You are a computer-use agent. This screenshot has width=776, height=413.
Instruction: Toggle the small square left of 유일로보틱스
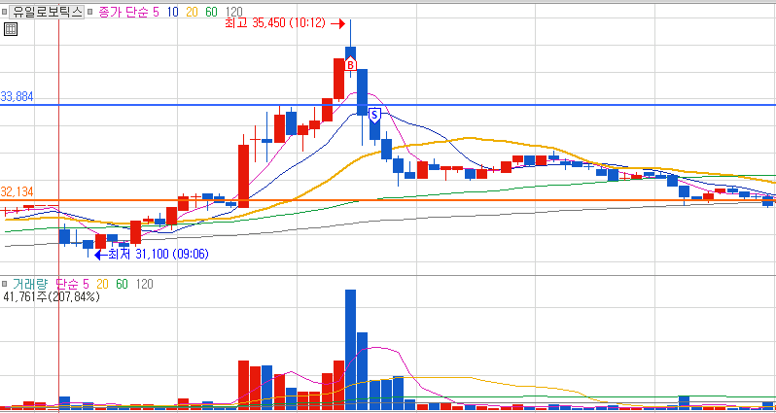click(x=5, y=12)
